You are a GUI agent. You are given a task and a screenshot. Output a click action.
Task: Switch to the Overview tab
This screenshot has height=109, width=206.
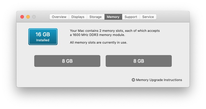59,17
